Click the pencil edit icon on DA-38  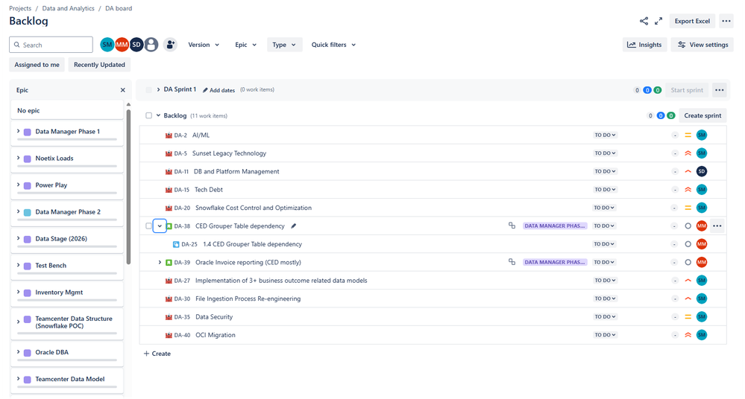tap(294, 226)
